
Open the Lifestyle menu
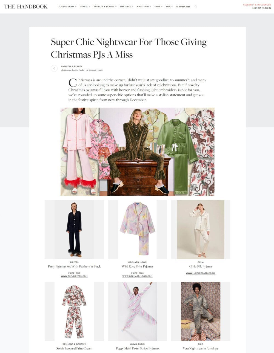pyautogui.click(x=127, y=7)
